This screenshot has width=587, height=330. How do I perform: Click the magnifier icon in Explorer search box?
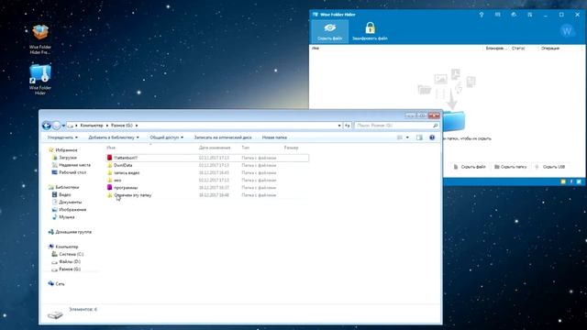point(435,126)
